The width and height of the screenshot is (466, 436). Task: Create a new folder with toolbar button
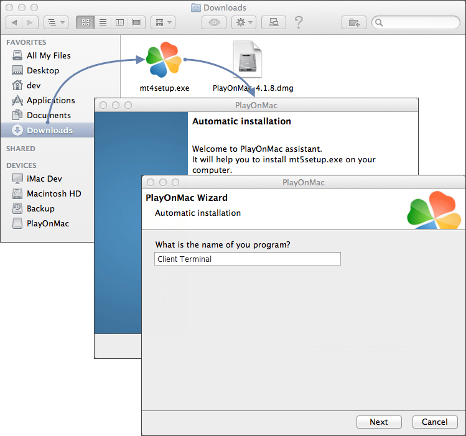pos(353,22)
